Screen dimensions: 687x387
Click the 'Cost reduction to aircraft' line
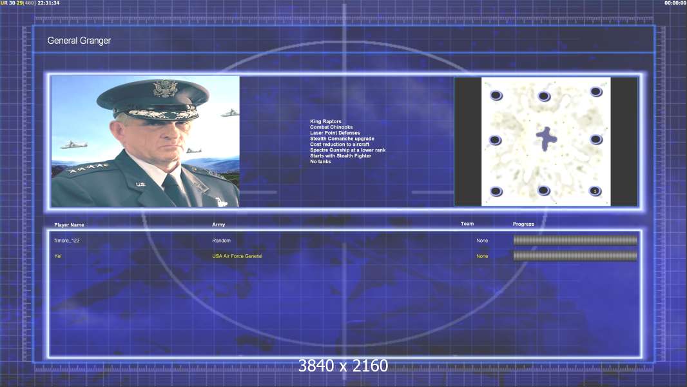coord(340,144)
